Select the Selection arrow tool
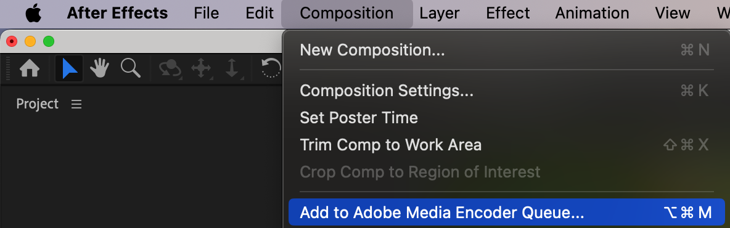The height and width of the screenshot is (228, 730). [70, 69]
